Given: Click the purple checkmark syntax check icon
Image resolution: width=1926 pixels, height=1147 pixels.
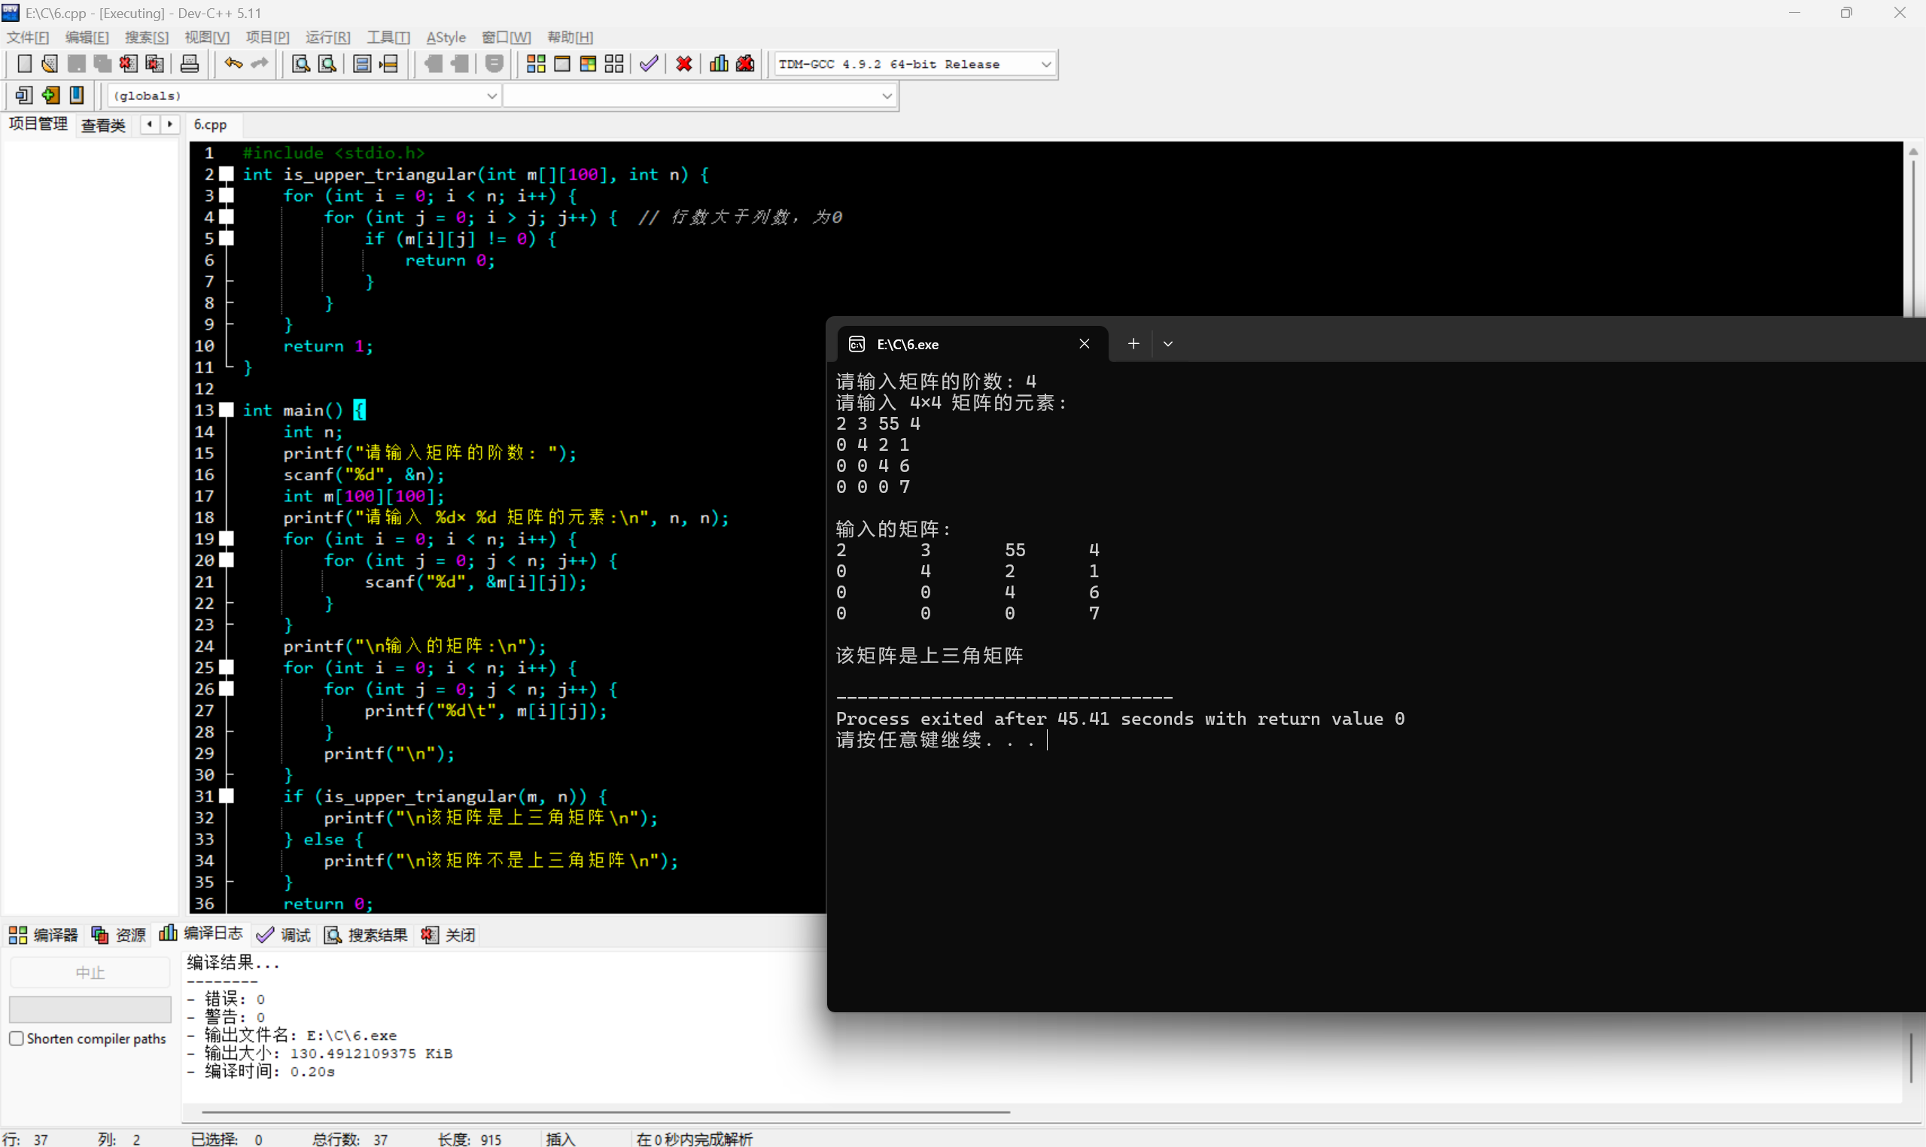Looking at the screenshot, I should (650, 64).
